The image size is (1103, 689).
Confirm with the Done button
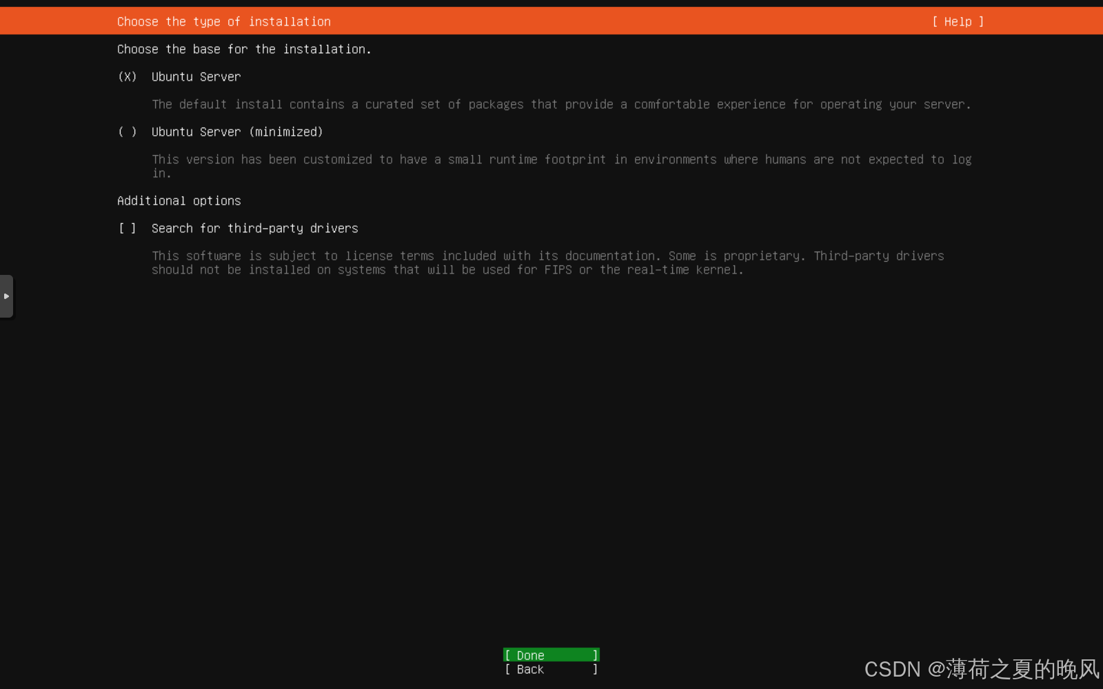[551, 655]
